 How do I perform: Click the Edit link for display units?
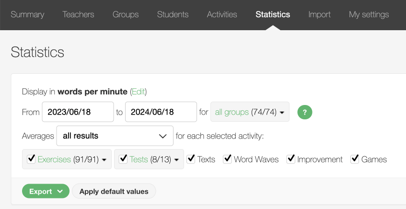coord(138,91)
